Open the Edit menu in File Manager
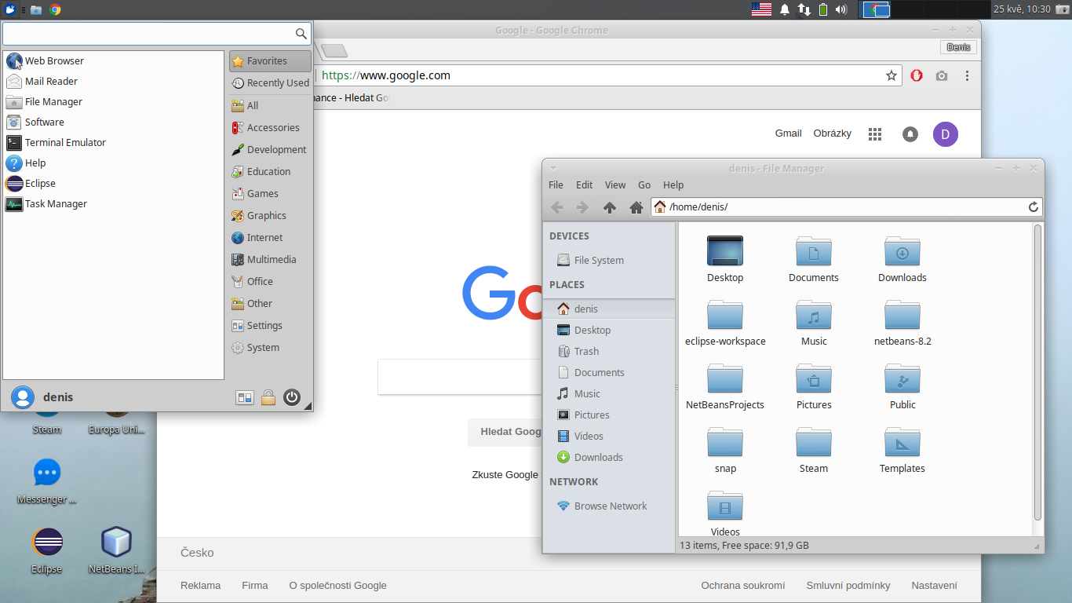Image resolution: width=1072 pixels, height=603 pixels. (x=584, y=185)
